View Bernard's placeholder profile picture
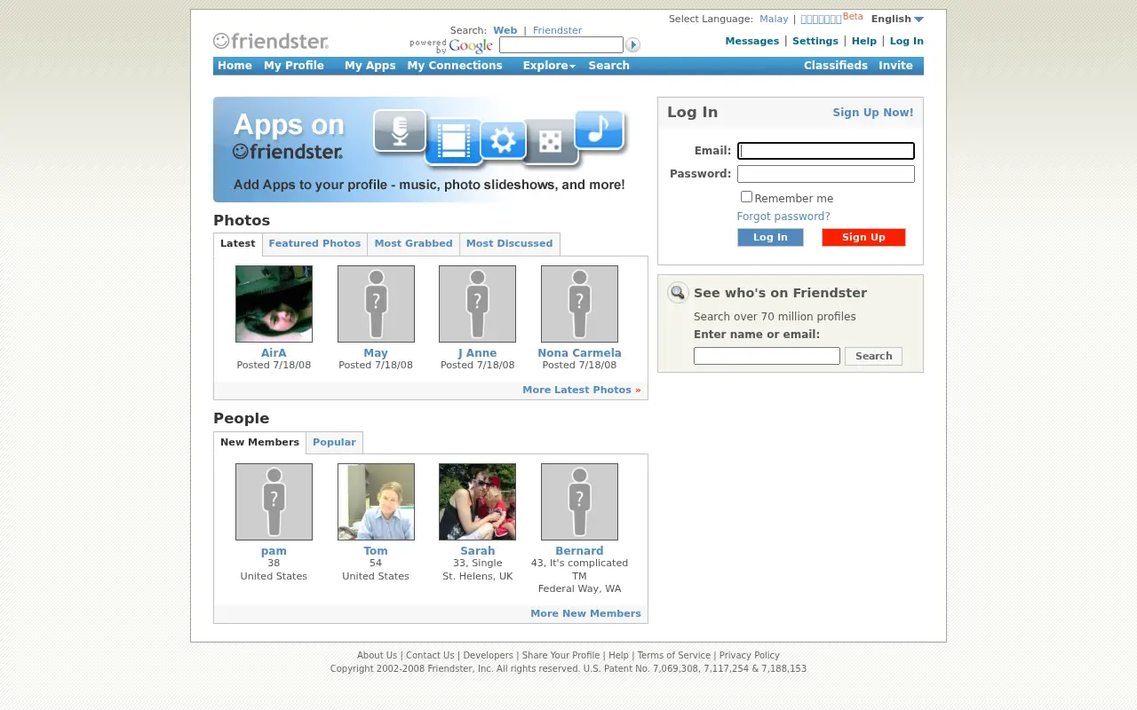This screenshot has height=710, width=1137. coord(579,501)
